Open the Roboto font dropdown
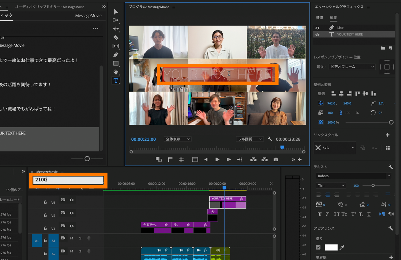This screenshot has height=260, width=401. point(353,176)
